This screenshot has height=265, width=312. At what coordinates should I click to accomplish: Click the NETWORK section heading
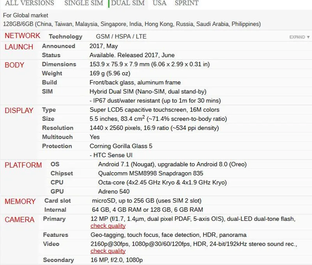pyautogui.click(x=22, y=36)
